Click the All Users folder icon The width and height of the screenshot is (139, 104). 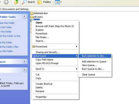(x=32, y=17)
